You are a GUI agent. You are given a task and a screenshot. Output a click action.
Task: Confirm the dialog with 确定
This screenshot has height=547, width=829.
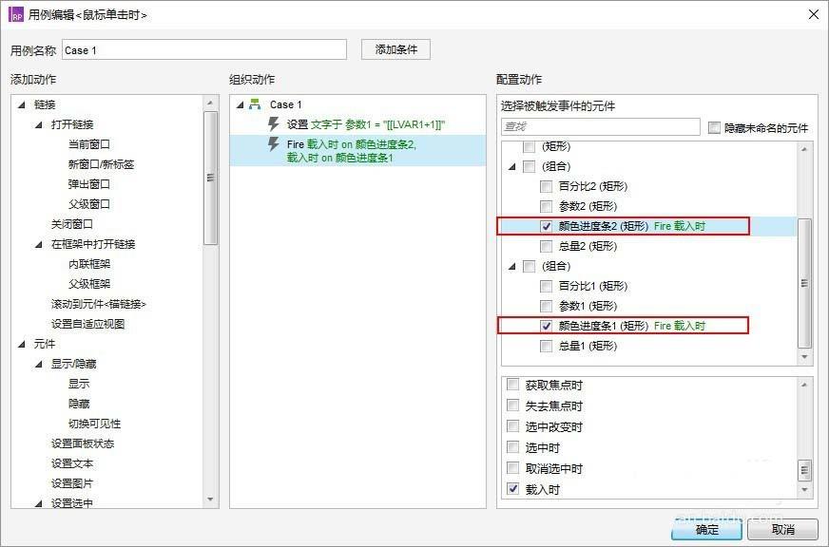click(705, 531)
